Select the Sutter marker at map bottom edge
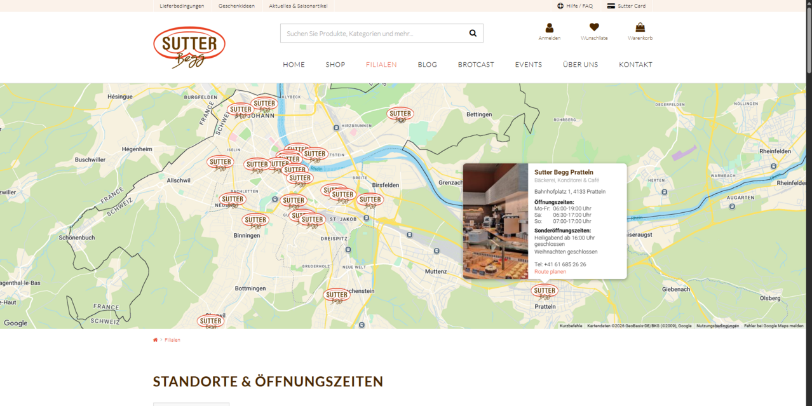The image size is (812, 406). tap(210, 321)
